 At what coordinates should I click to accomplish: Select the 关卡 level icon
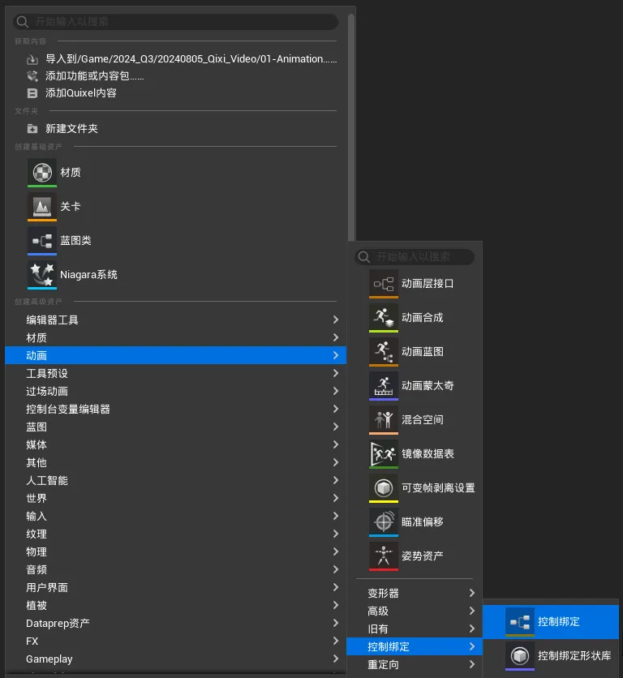coord(42,206)
